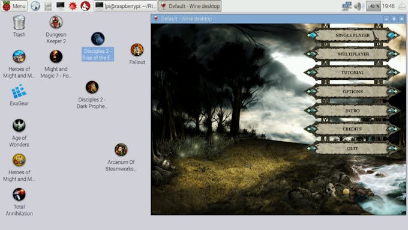The image size is (408, 230).
Task: Open the volume speaker icon in tray
Action: pos(359,6)
